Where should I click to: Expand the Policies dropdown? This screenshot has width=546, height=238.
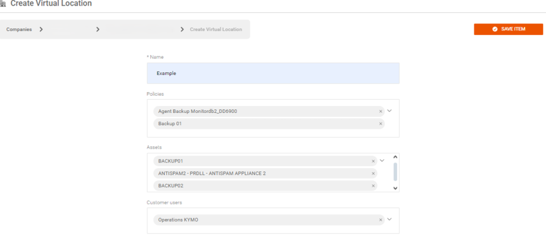[389, 111]
